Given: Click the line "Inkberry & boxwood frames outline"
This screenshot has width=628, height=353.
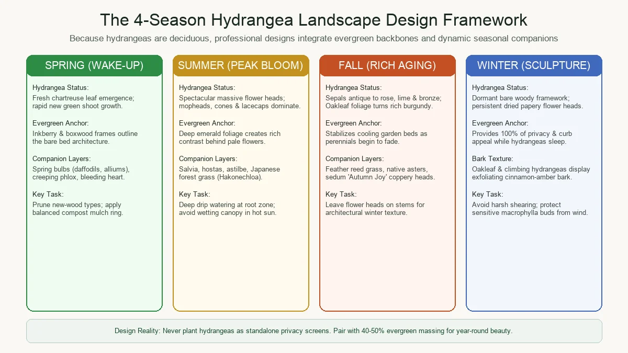Looking at the screenshot, I should 85,133.
